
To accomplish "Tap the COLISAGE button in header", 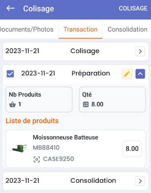I will point(133,8).
